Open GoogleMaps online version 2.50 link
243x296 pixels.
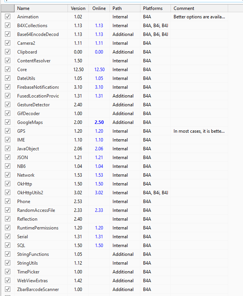click(99, 122)
